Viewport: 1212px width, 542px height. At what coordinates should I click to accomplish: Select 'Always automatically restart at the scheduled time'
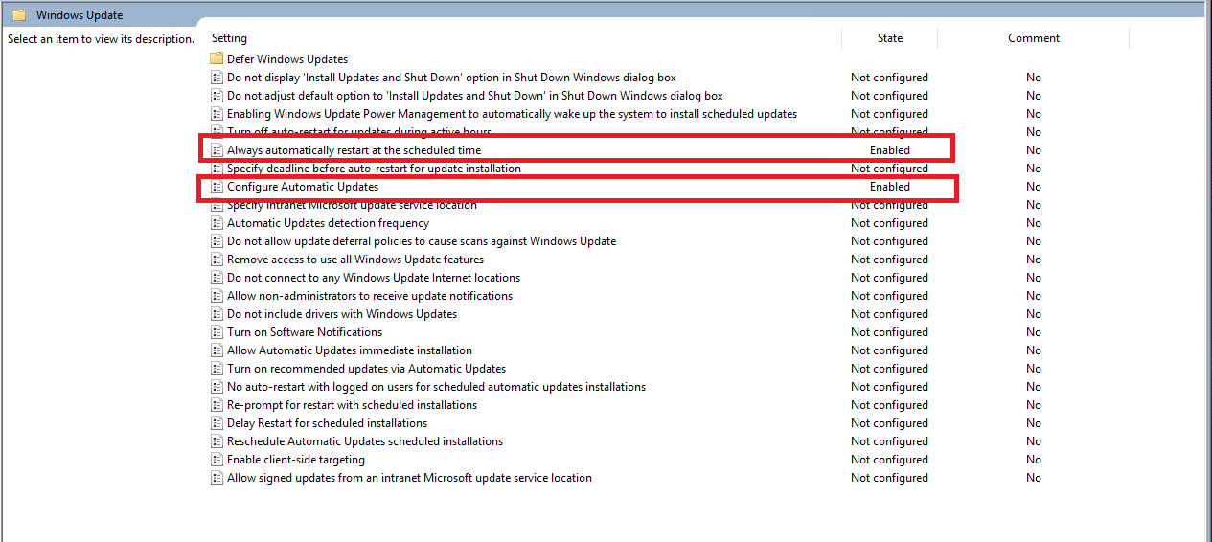[354, 150]
